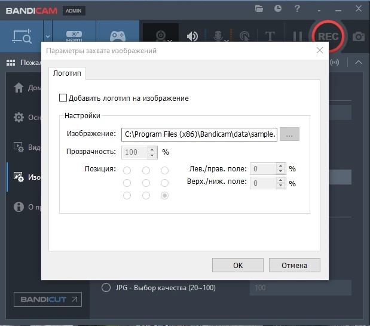Select center logo position radio

[x=146, y=183]
